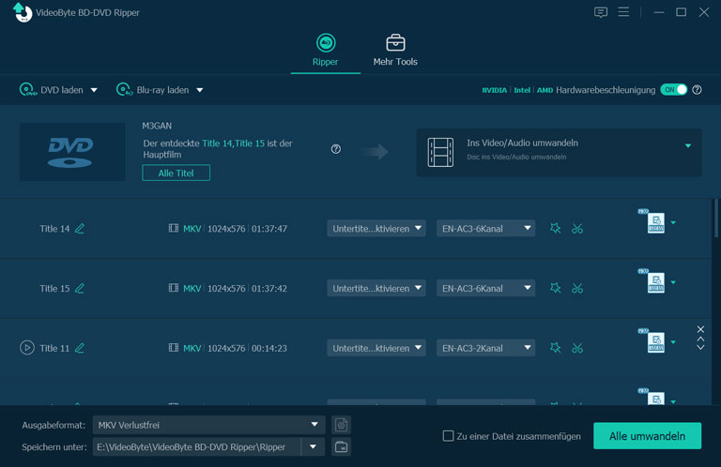The image size is (721, 467).
Task: Click the VideoByte app logo
Action: click(23, 12)
